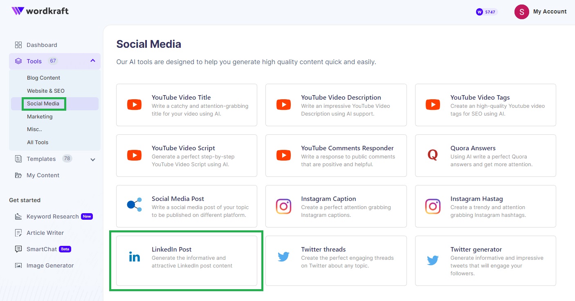575x301 pixels.
Task: Open the Blog Content category
Action: (x=43, y=78)
